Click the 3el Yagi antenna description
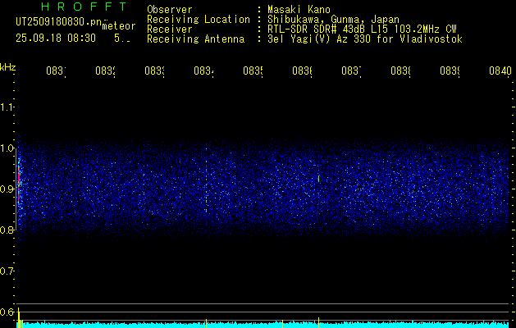516x328 pixels. pyautogui.click(x=365, y=39)
